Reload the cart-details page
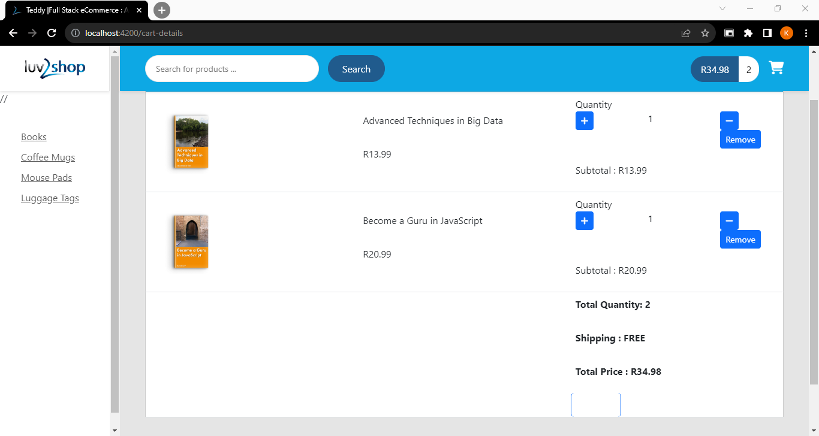The image size is (819, 436). click(52, 33)
